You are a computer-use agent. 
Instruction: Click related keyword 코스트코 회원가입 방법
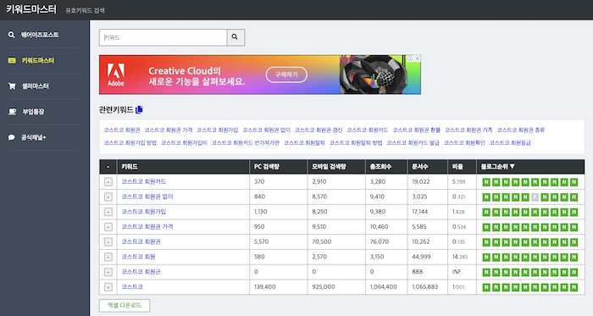pyautogui.click(x=130, y=143)
